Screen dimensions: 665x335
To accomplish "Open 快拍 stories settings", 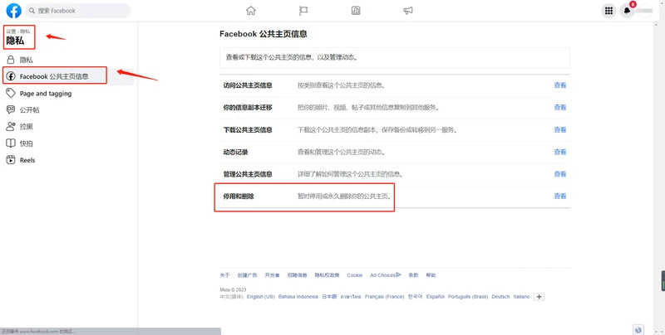I will click(x=68, y=143).
